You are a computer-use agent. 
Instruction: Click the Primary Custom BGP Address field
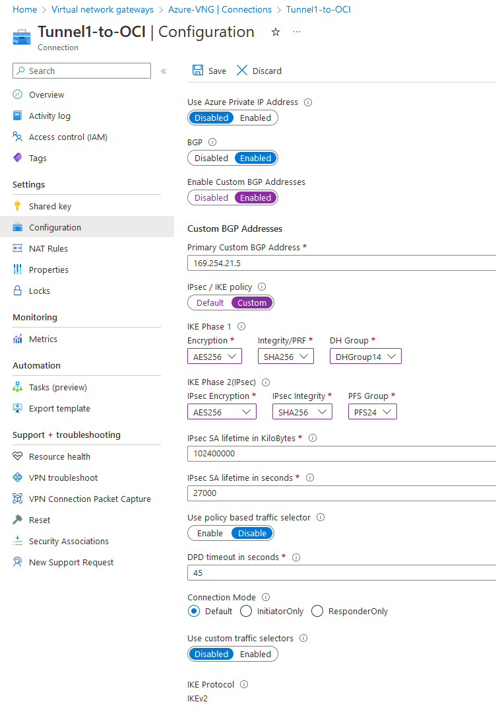point(341,264)
